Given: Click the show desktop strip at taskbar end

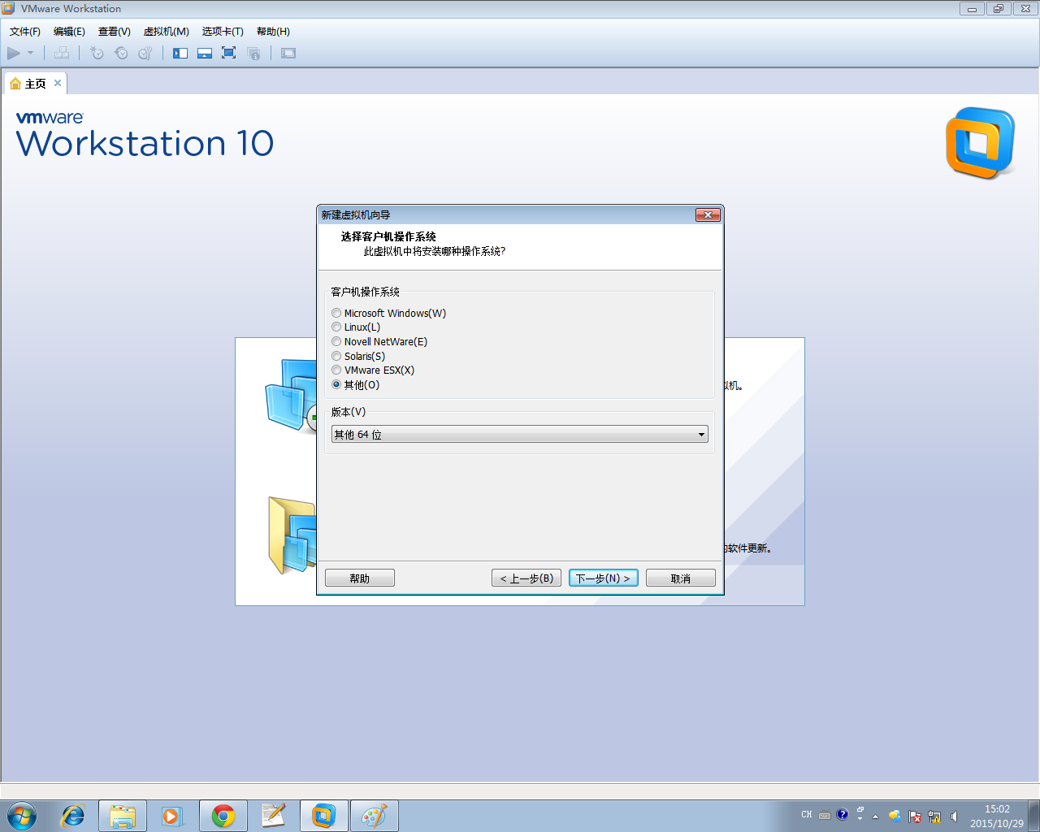Looking at the screenshot, I should click(1034, 816).
